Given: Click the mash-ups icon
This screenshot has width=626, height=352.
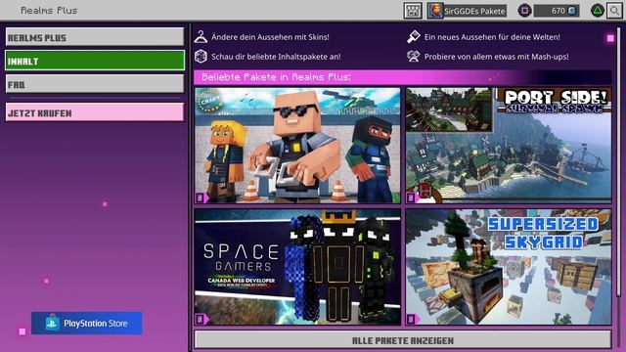Looking at the screenshot, I should click(x=414, y=57).
